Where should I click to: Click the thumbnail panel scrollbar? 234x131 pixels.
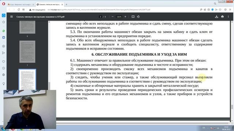(x=49, y=86)
